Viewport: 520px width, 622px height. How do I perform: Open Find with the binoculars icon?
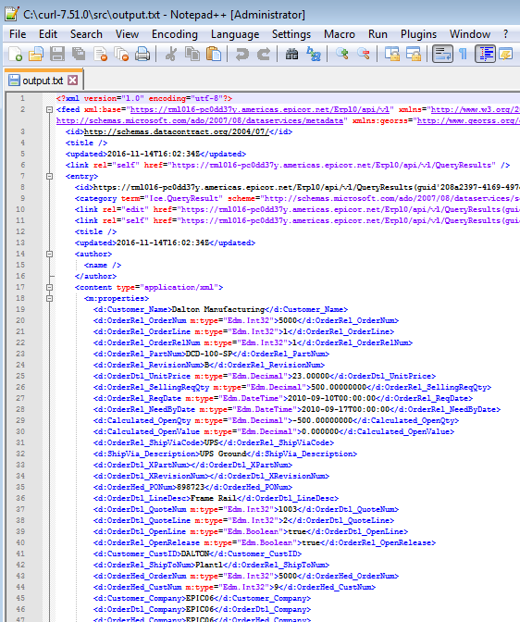point(292,54)
